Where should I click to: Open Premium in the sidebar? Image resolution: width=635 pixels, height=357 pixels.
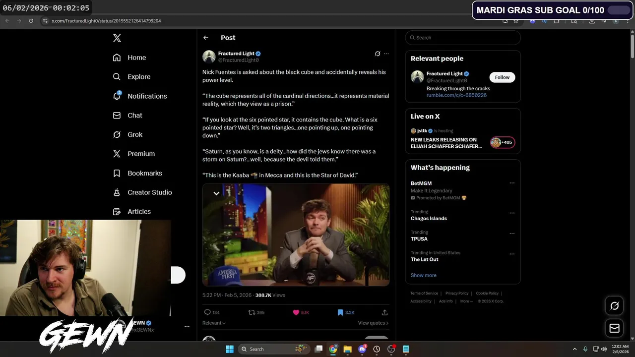tap(134, 154)
